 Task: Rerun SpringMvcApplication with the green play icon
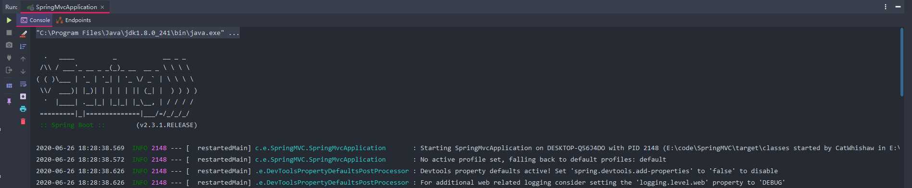pyautogui.click(x=9, y=20)
